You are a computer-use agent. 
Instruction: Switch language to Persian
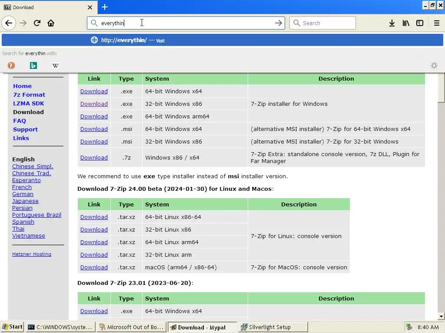[22, 208]
